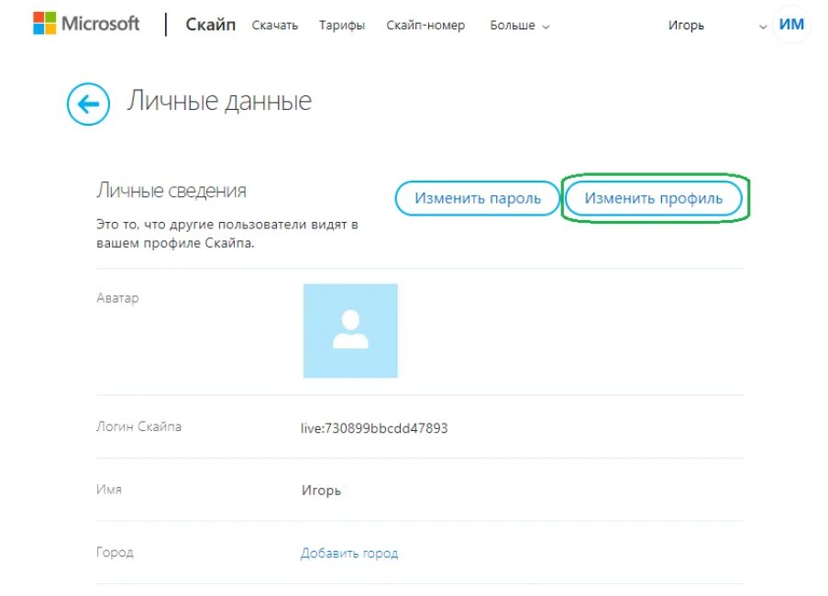Click the Личные данные page heading

(218, 101)
